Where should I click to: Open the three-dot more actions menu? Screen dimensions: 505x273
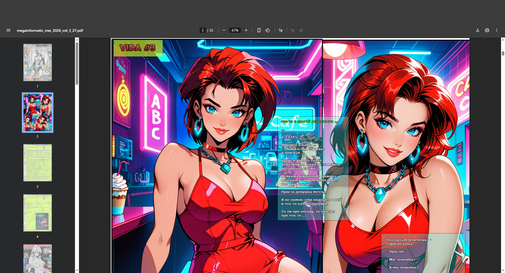point(497,30)
